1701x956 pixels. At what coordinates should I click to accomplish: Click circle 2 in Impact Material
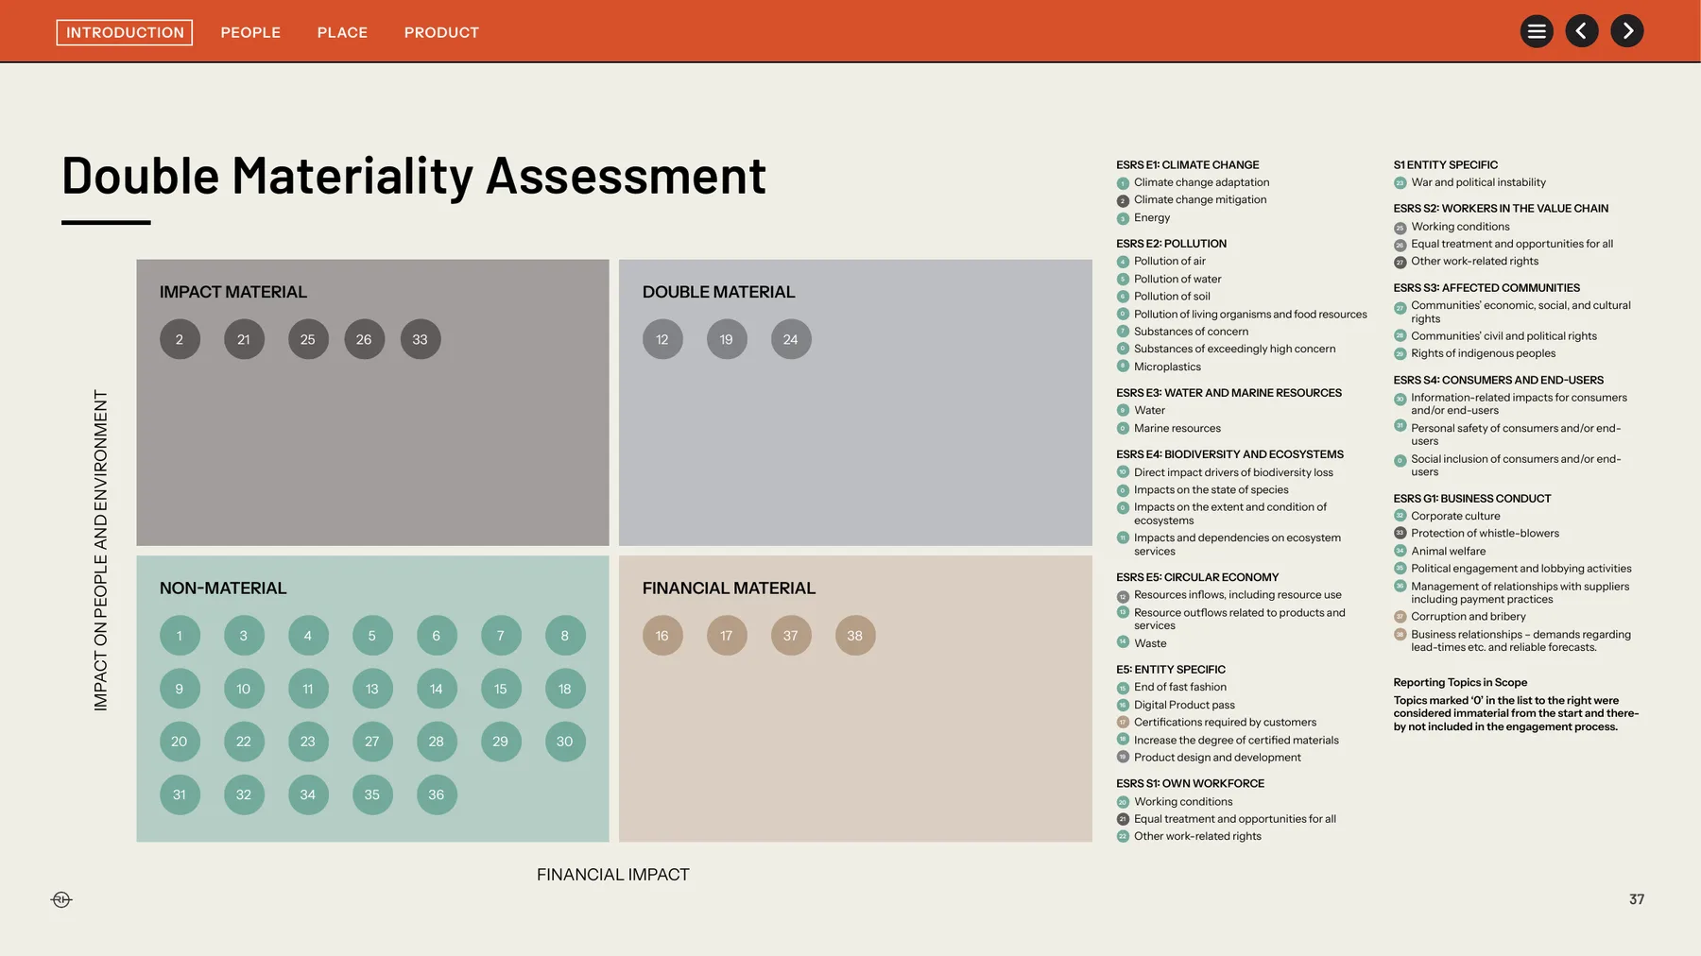point(180,339)
